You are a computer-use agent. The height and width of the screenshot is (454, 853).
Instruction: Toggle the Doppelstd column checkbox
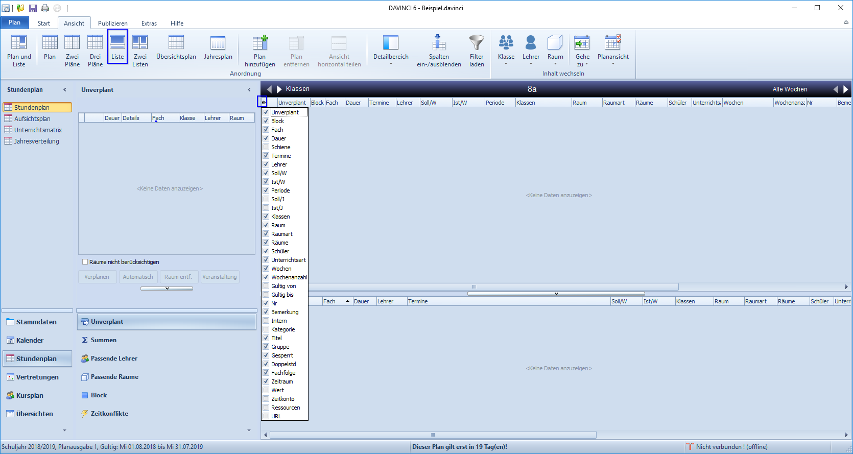[266, 364]
